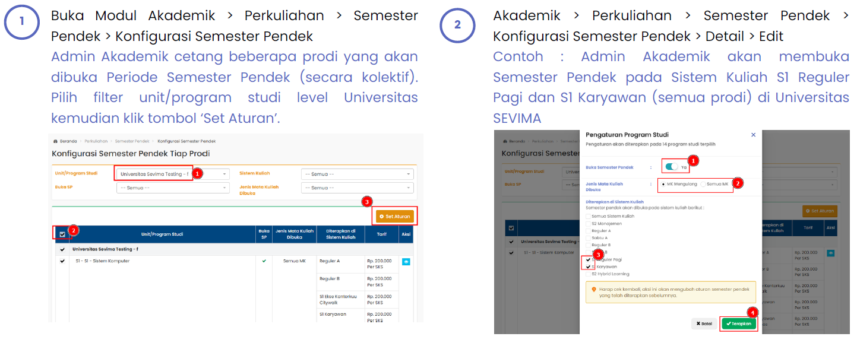Click Perkuliahan in the breadcrumb
The image size is (857, 346).
point(96,141)
